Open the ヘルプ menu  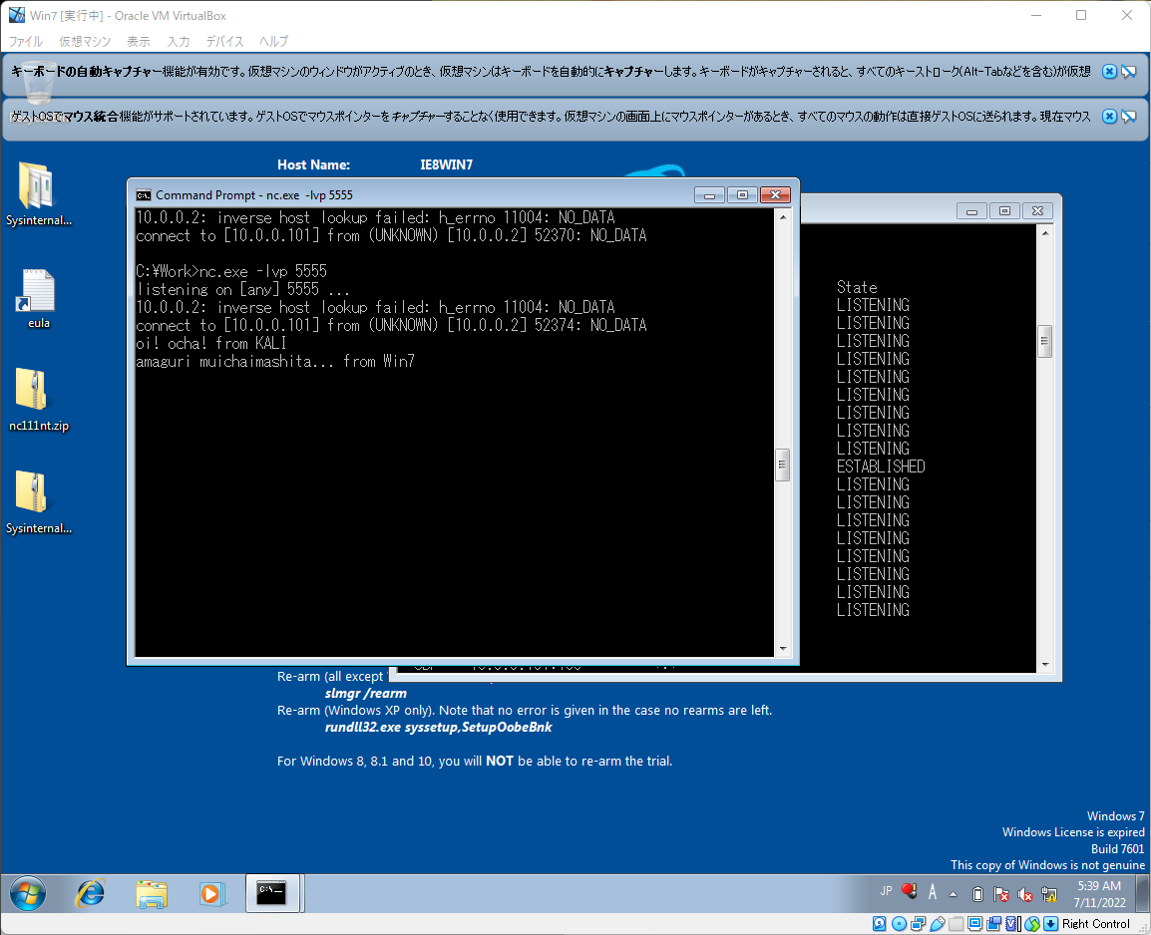tap(273, 41)
